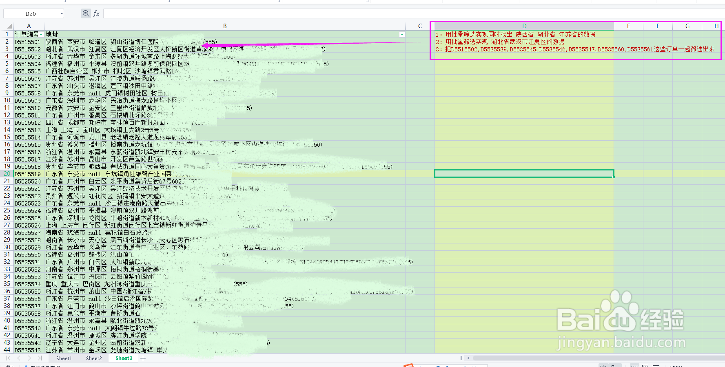Image resolution: width=725 pixels, height=367 pixels.
Task: Select row 1 header
Action: click(7, 34)
